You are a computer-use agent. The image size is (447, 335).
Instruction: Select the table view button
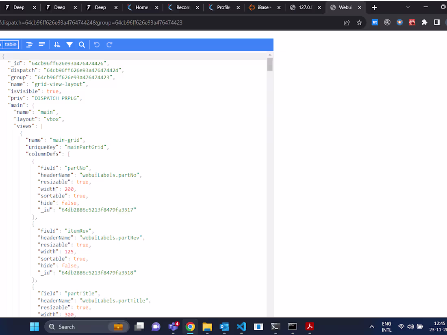click(10, 44)
